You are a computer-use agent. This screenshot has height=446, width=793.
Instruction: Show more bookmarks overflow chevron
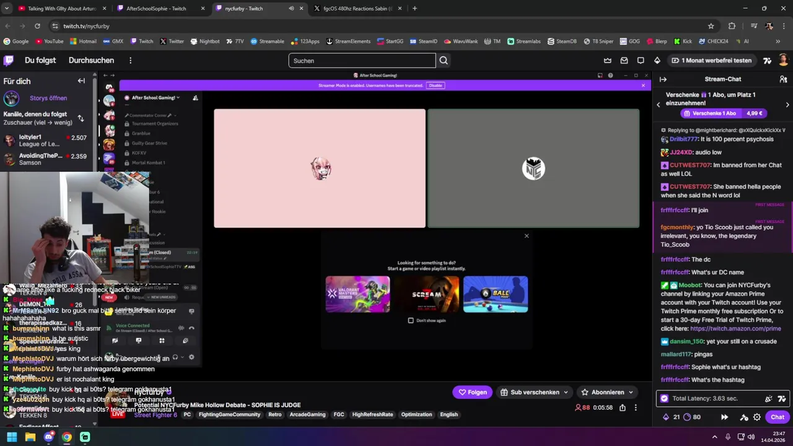(778, 42)
